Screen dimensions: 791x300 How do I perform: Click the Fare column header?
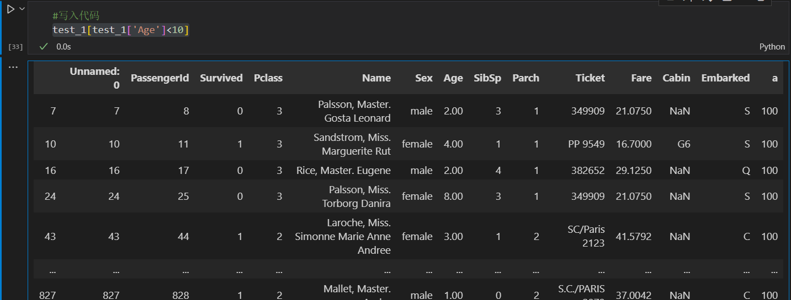[641, 78]
